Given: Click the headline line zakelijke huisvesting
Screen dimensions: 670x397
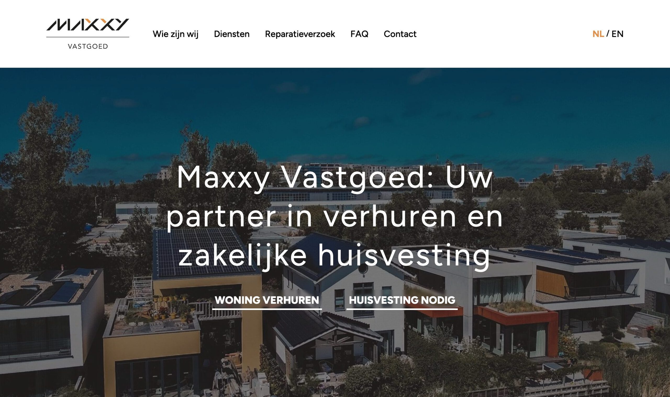Looking at the screenshot, I should 334,256.
